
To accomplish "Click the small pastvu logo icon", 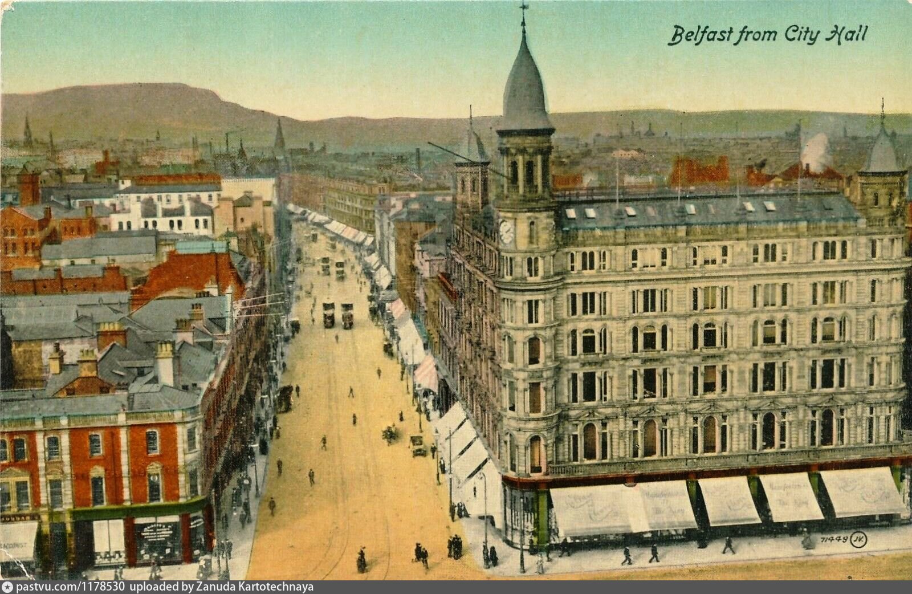I will point(7,587).
